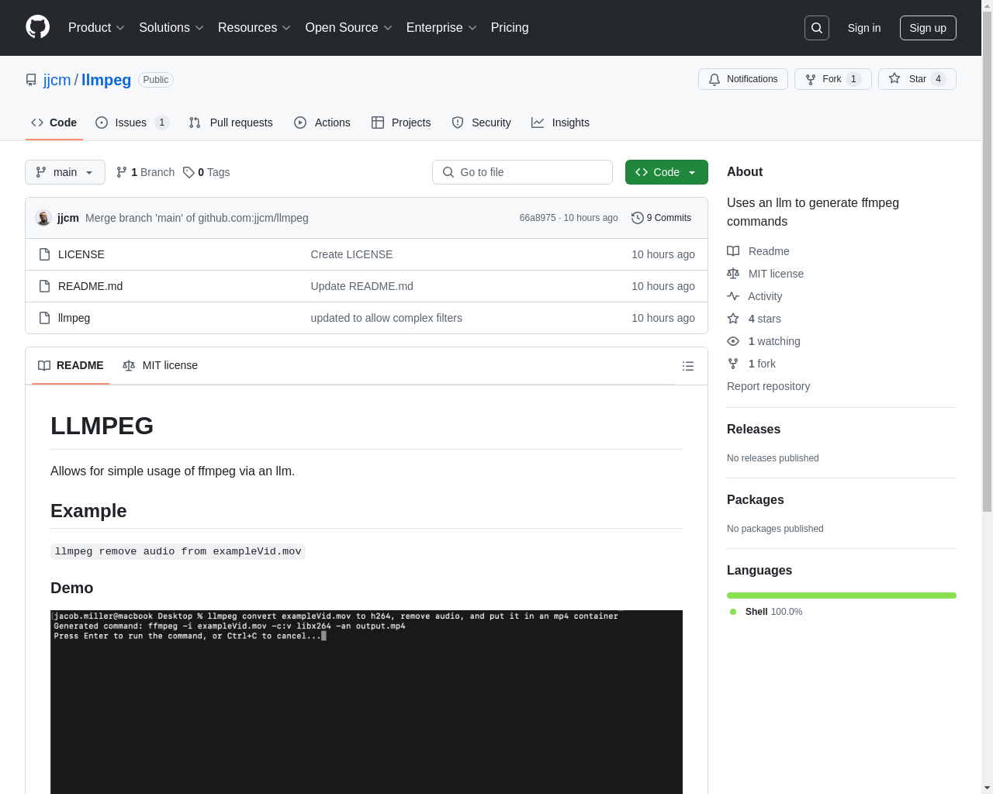Open the search magnifier button
The height and width of the screenshot is (794, 993).
point(817,28)
